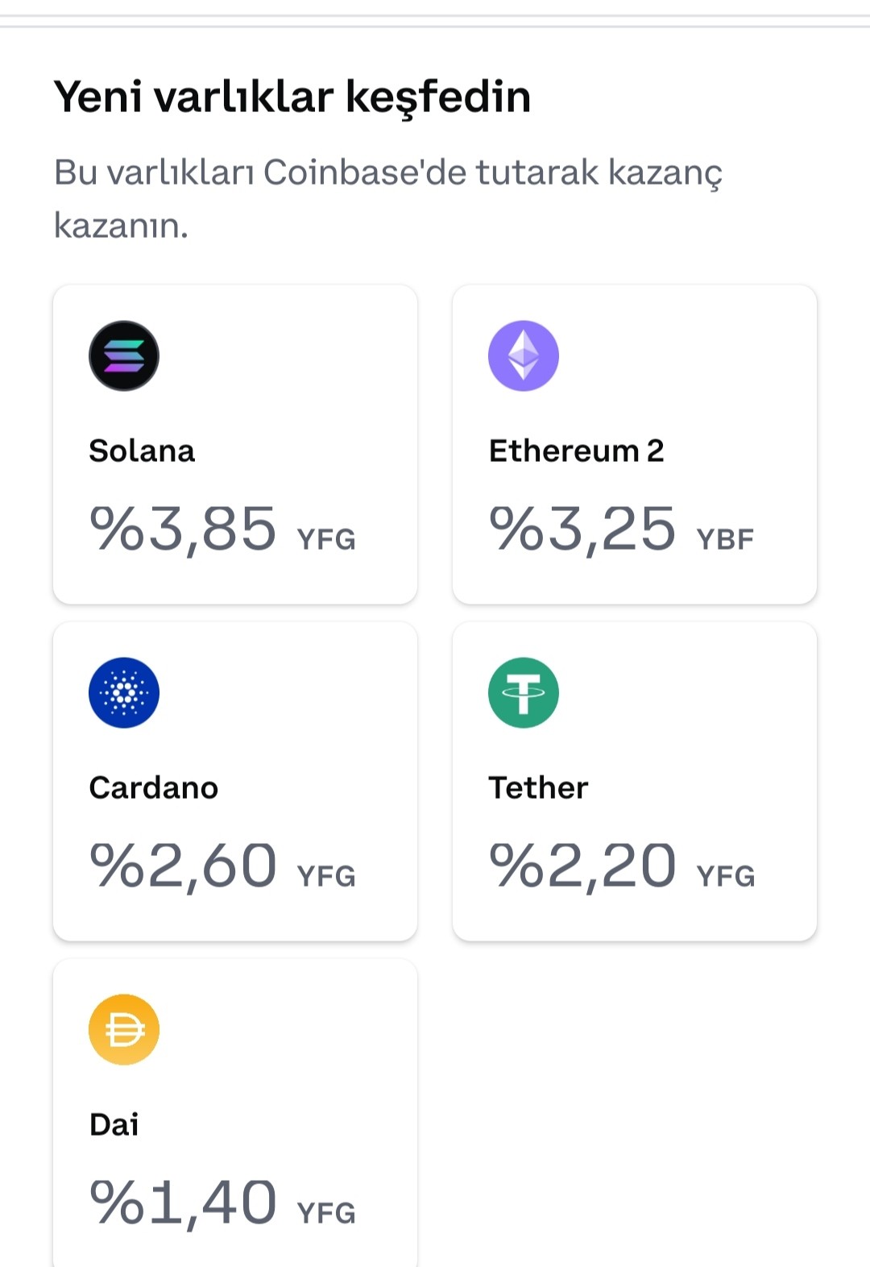Tap the YBF label on Ethereum card
The image size is (870, 1267).
[726, 539]
